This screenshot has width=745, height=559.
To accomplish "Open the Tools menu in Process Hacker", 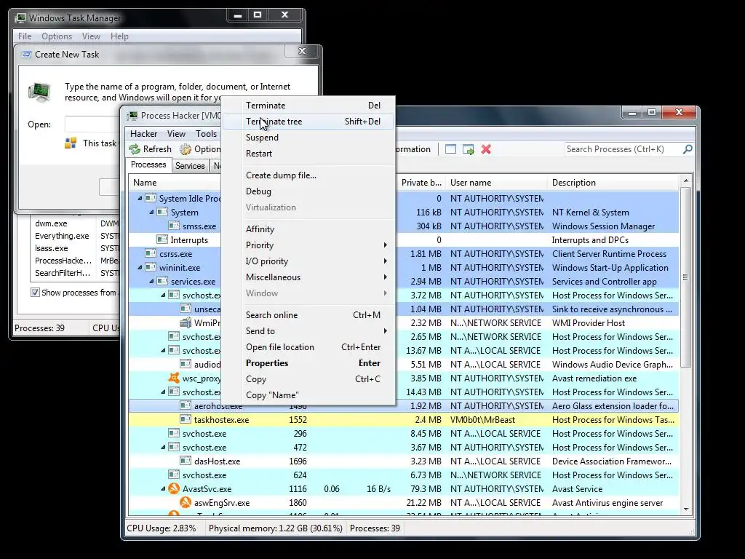I will click(206, 134).
